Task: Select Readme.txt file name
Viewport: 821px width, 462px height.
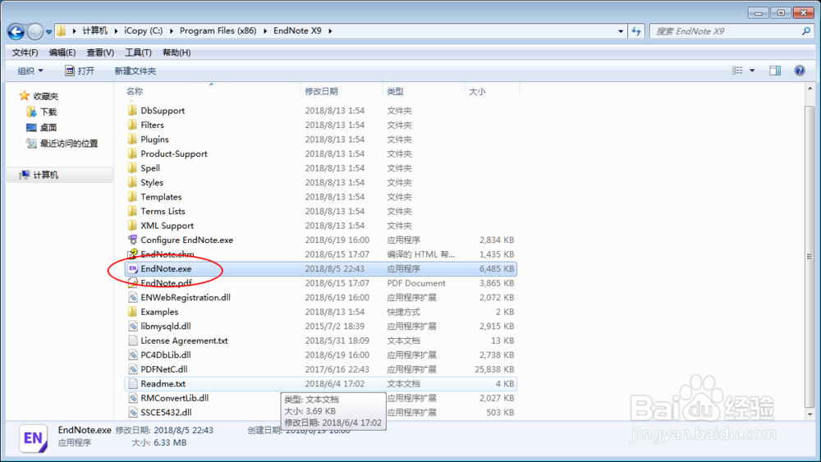Action: tap(163, 383)
